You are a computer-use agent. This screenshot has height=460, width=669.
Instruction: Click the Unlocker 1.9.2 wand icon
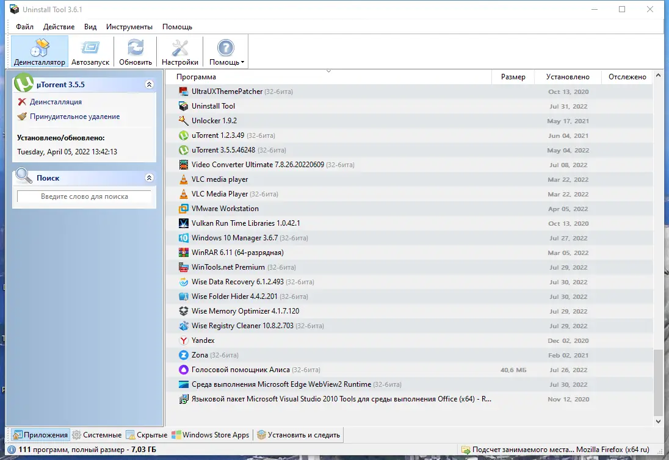point(184,121)
